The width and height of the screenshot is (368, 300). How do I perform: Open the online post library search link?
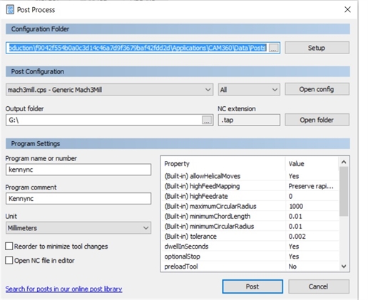coord(63,289)
